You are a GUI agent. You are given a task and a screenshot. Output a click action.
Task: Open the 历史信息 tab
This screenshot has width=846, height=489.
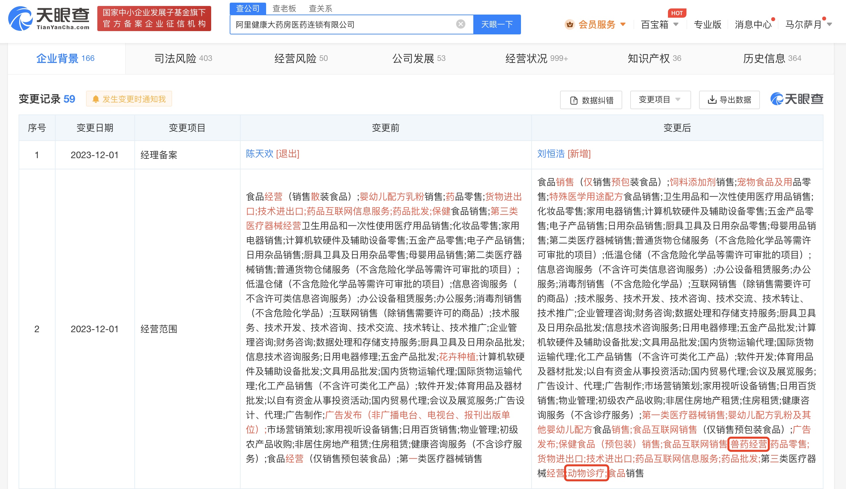pyautogui.click(x=772, y=59)
